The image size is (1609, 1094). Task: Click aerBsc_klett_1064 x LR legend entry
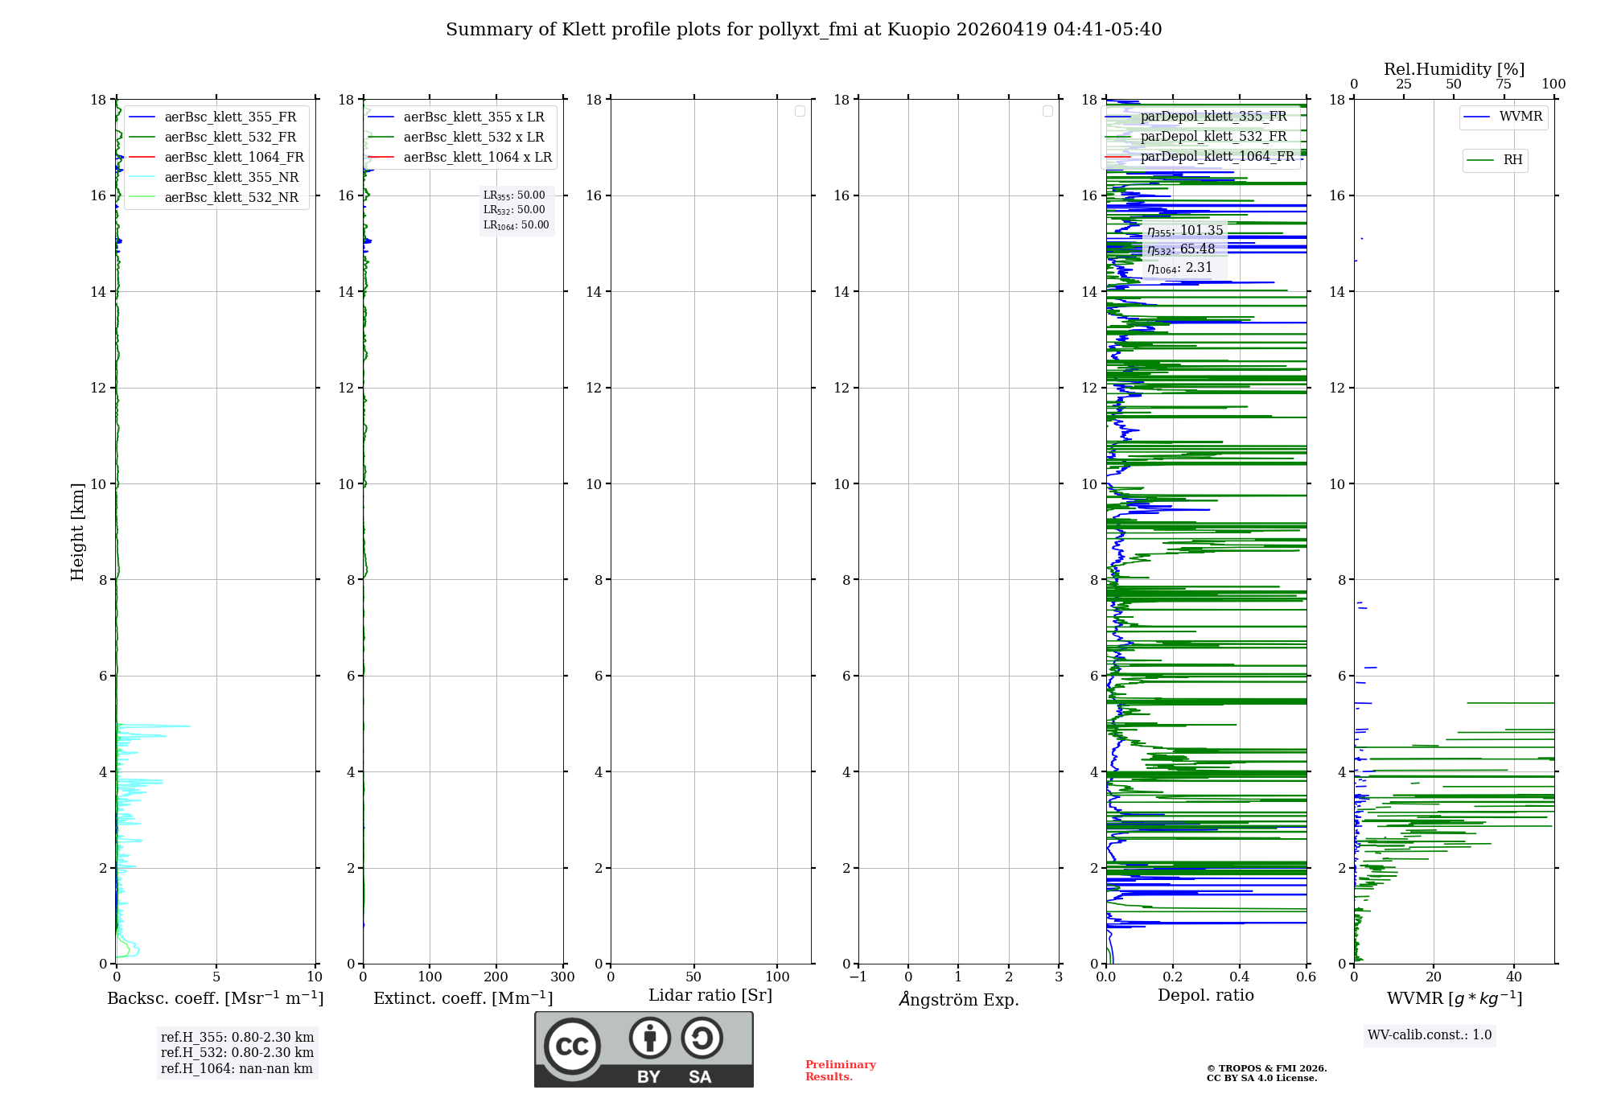point(477,158)
